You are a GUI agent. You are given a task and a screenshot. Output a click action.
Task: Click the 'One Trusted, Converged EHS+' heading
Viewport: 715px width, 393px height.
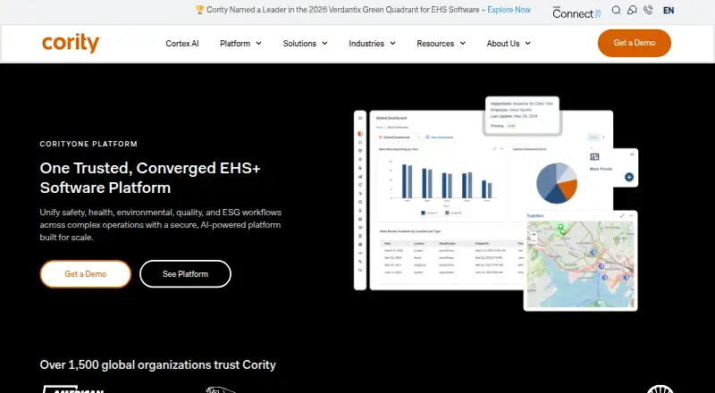150,178
